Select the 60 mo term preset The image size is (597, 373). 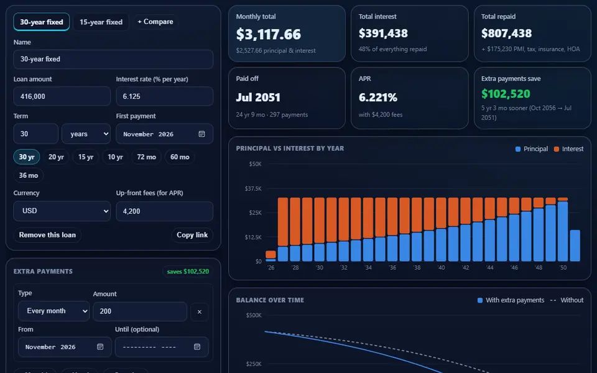point(180,157)
